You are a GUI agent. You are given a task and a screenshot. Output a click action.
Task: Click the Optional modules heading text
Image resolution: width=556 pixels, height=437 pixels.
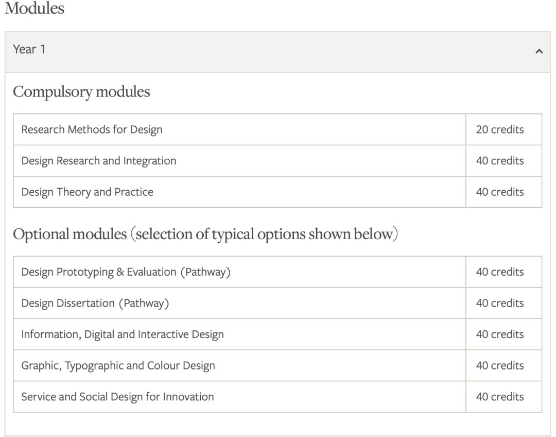point(206,234)
